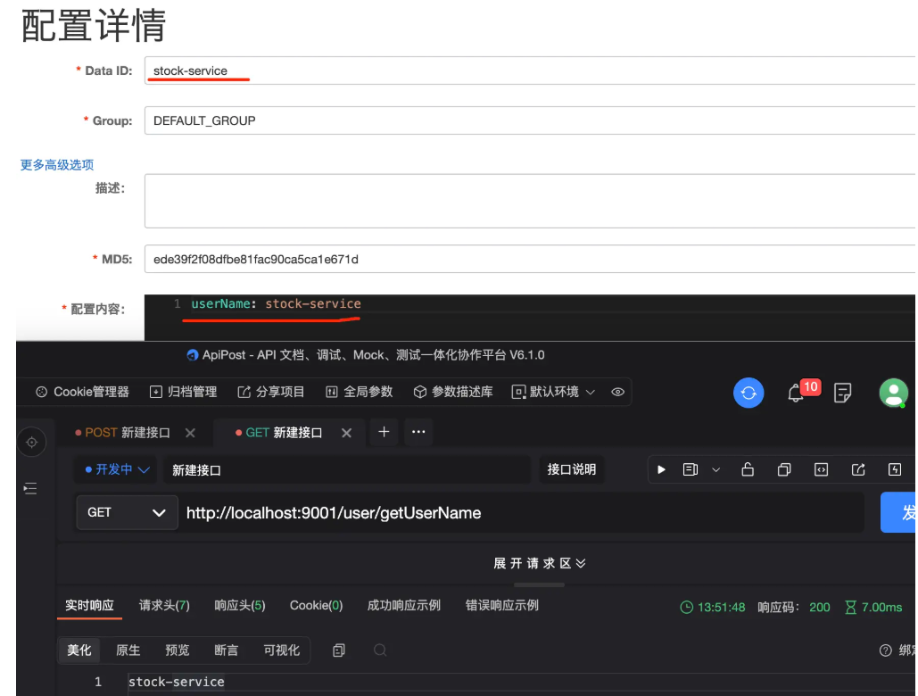Image resolution: width=918 pixels, height=696 pixels.
Task: Click the lock icon in request toolbar
Action: 748,469
